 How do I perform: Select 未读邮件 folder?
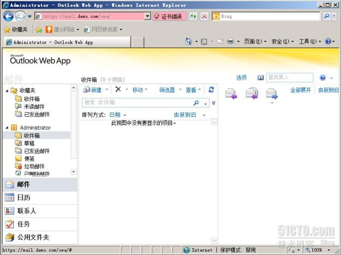coord(34,107)
